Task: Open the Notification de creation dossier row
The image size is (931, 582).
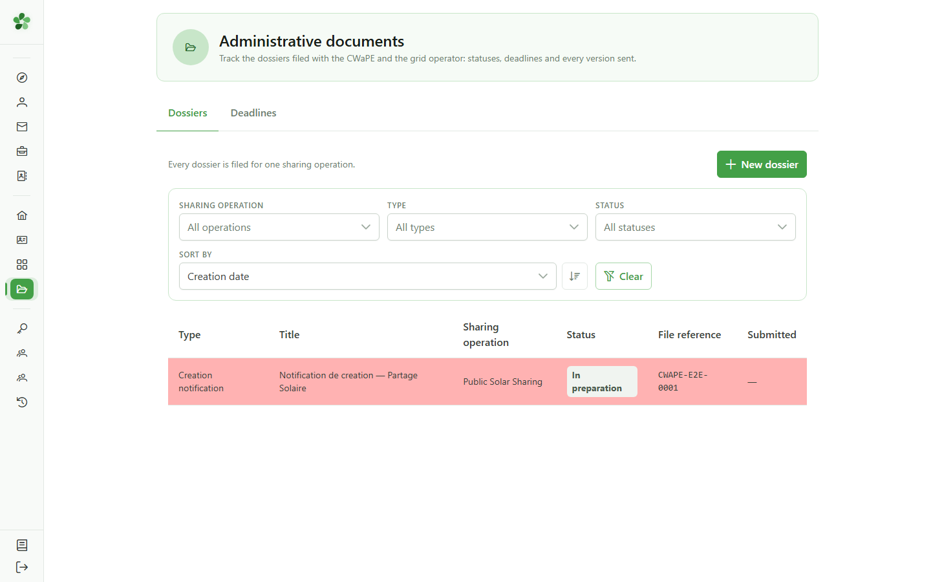Action: coord(487,382)
